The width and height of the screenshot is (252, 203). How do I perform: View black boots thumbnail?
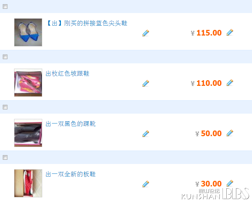pyautogui.click(x=28, y=133)
